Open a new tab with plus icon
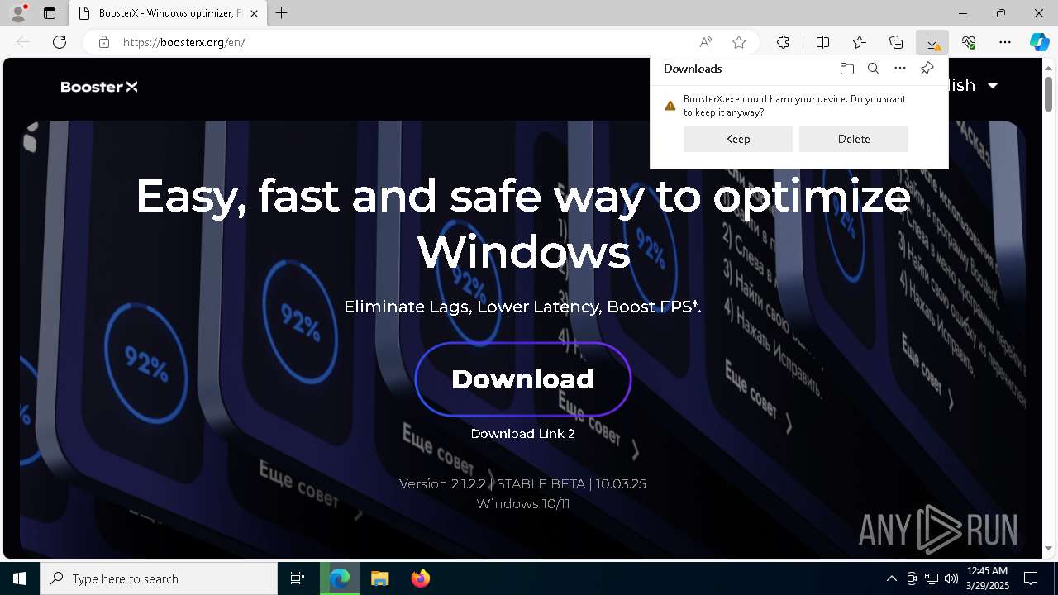 click(x=282, y=13)
